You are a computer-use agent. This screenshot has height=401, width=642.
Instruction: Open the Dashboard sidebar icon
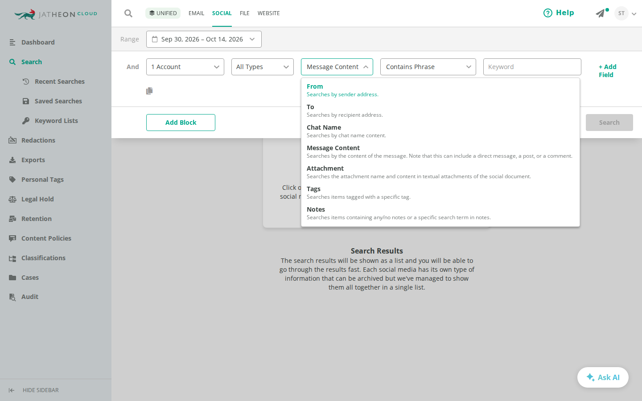pos(12,42)
